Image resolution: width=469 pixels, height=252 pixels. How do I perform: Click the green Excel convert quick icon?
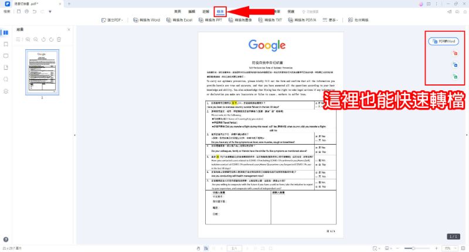455,77
